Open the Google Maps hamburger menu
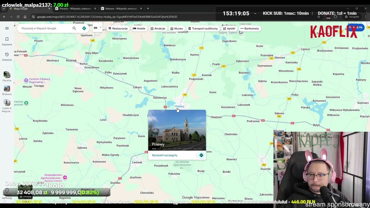370x208 pixels. click(x=7, y=28)
